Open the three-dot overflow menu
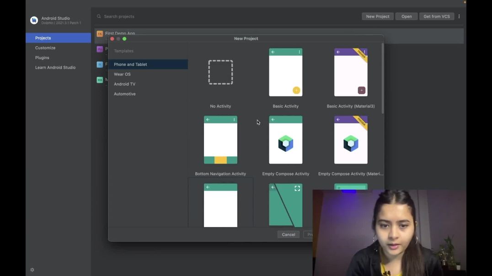 [x=459, y=16]
